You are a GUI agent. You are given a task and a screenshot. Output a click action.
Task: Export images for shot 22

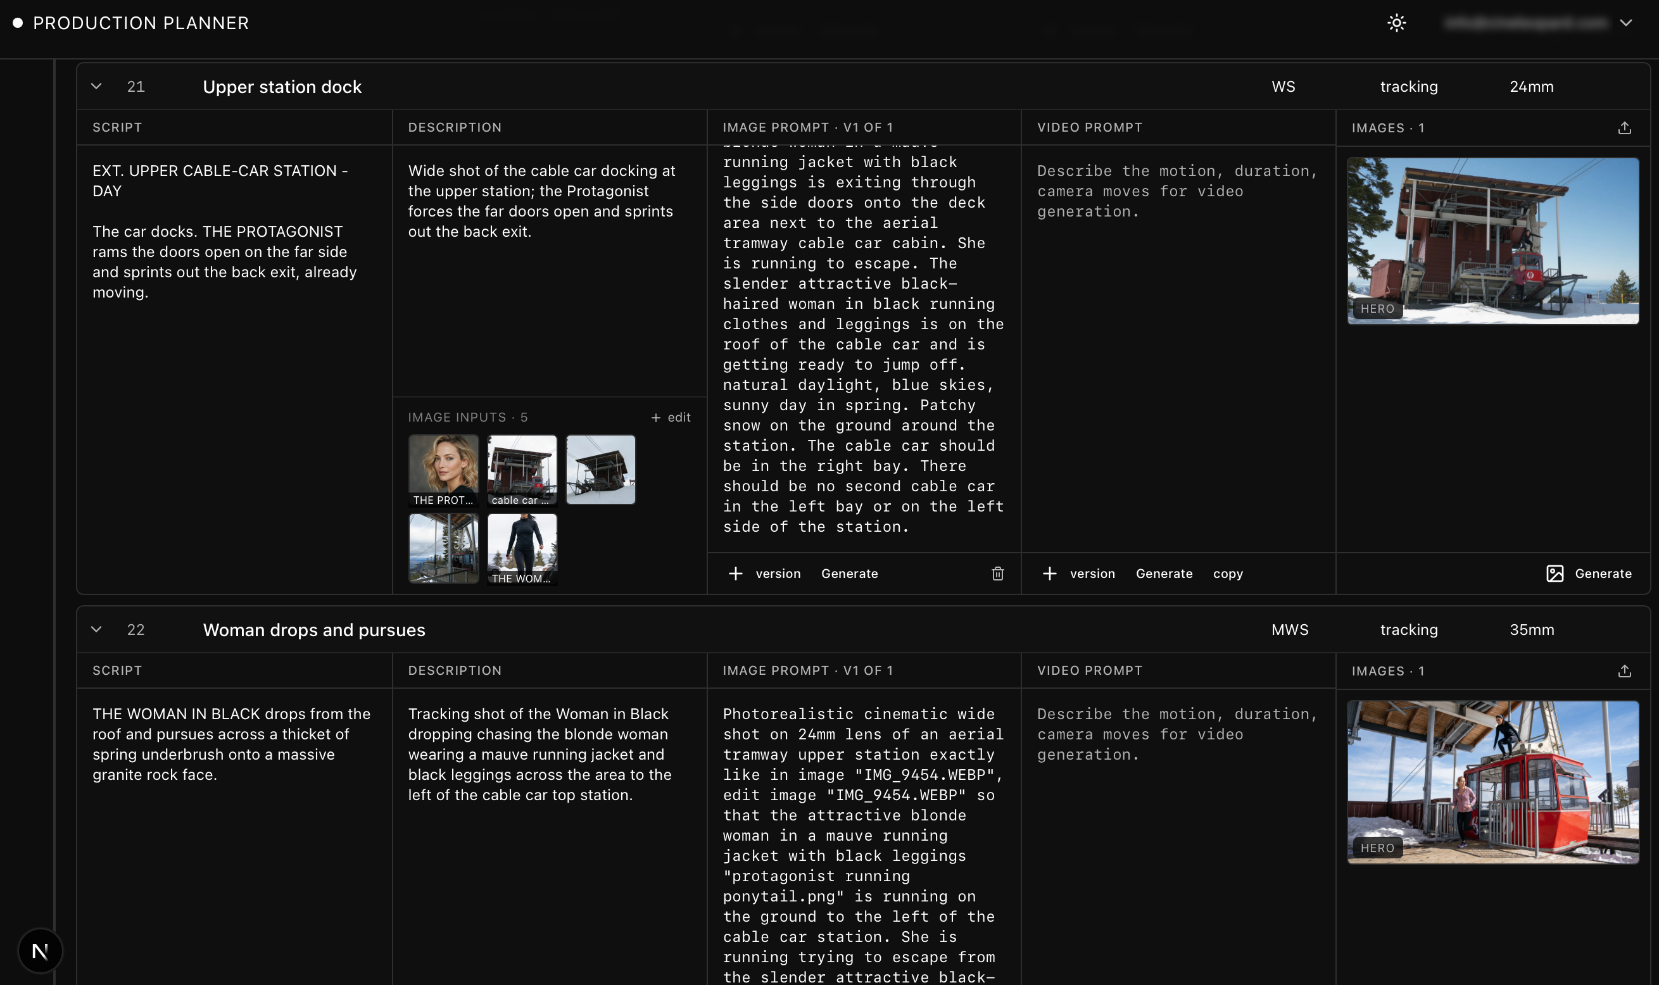(x=1624, y=671)
